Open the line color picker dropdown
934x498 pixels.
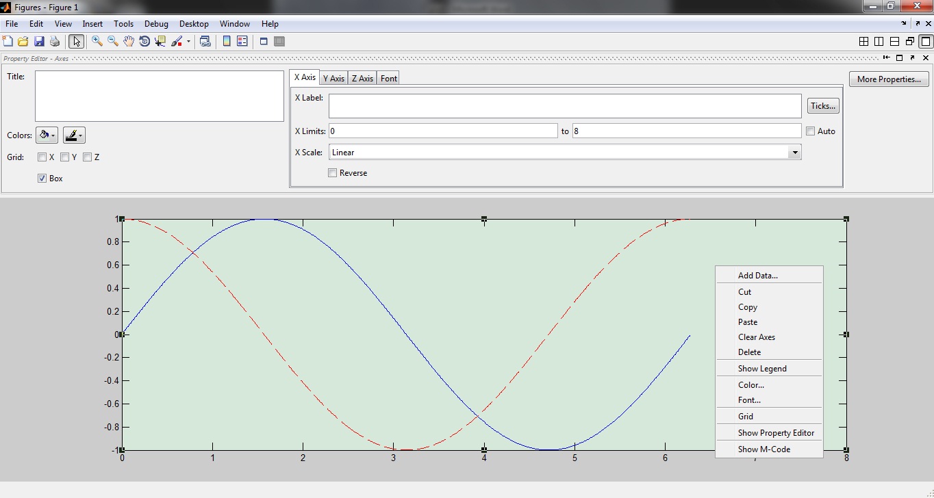(73, 135)
